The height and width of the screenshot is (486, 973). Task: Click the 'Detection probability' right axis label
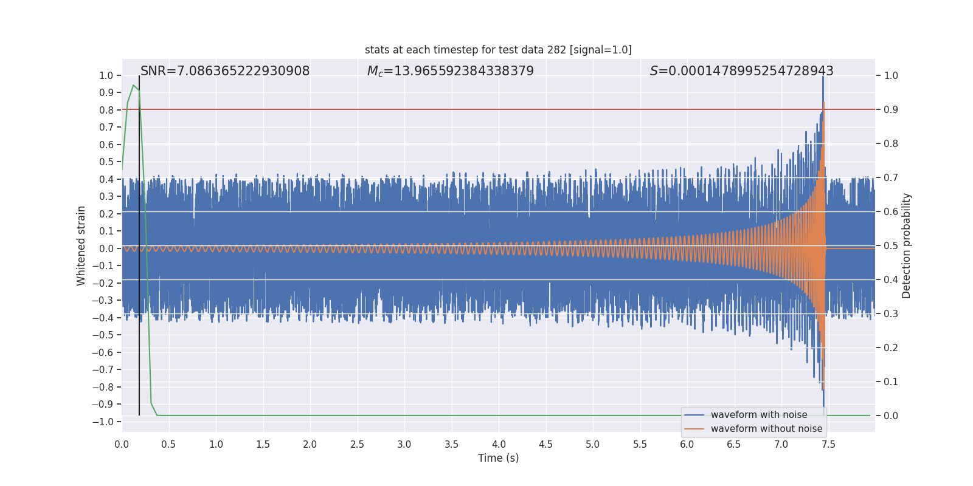tap(907, 245)
